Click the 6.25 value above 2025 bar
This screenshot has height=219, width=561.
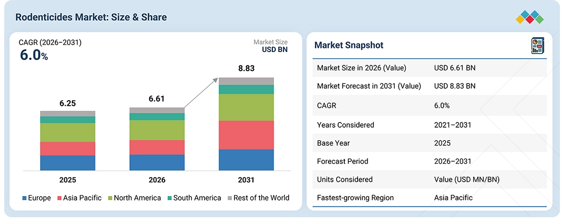point(68,104)
